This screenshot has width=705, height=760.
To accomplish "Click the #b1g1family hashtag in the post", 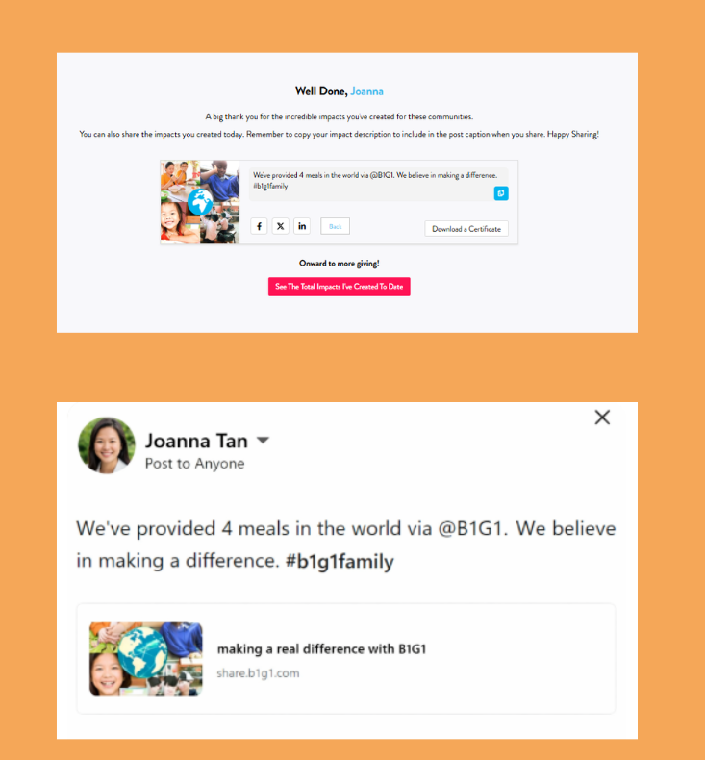I will point(340,561).
